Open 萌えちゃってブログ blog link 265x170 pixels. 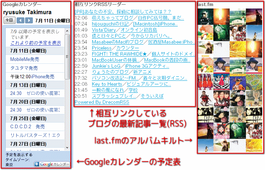pos(113,18)
